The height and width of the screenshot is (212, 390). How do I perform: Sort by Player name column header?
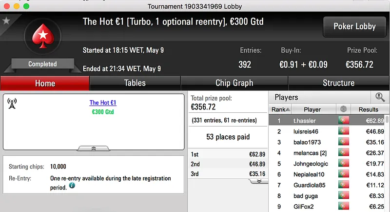point(312,109)
